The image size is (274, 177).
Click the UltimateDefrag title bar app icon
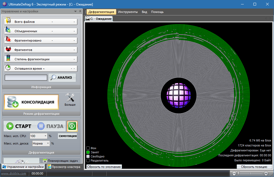click(5, 4)
